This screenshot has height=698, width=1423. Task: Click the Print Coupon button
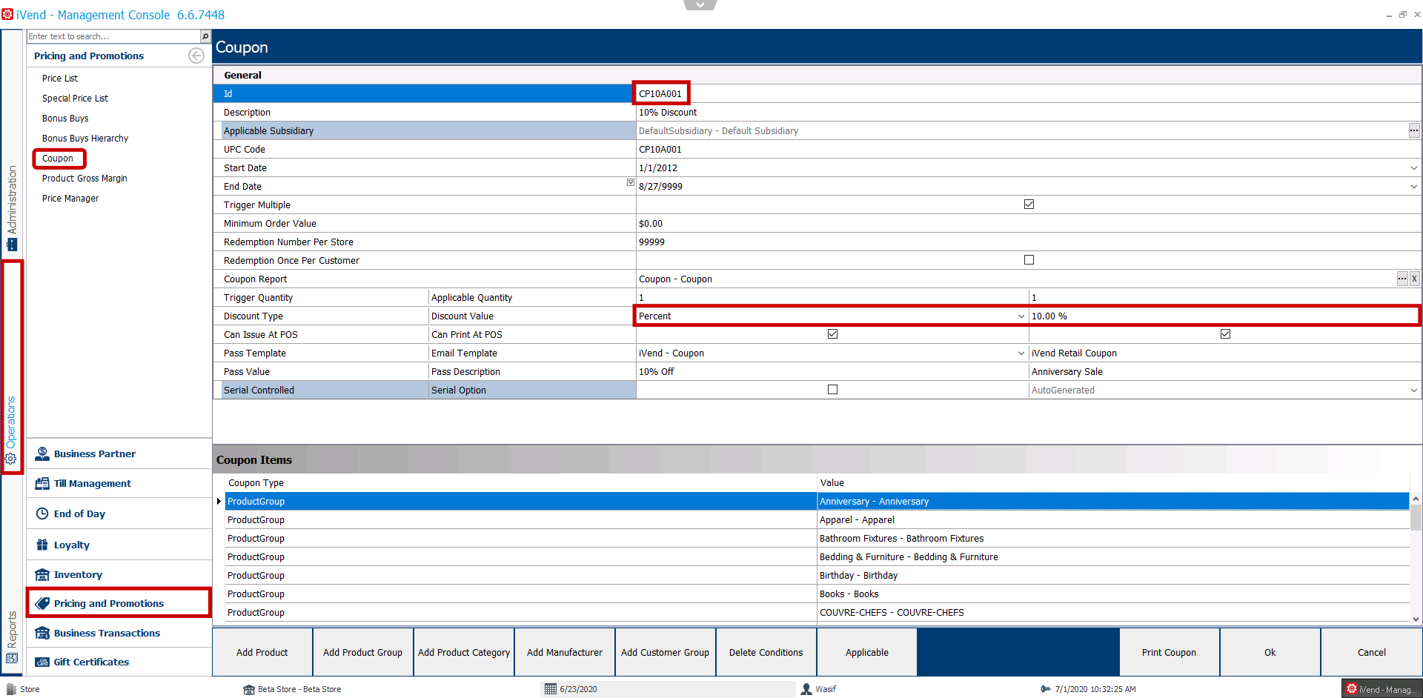(x=1169, y=652)
